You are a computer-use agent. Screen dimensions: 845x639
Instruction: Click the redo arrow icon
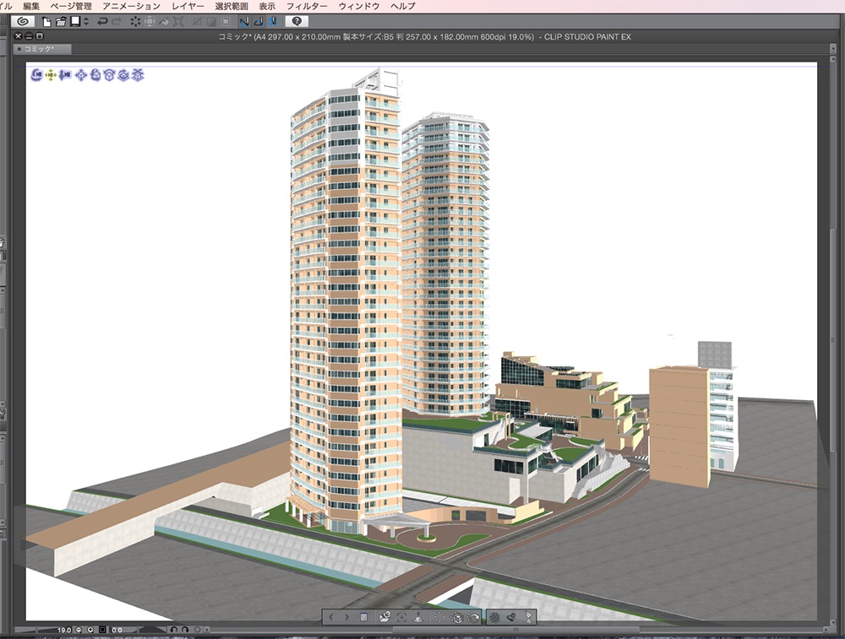point(116,21)
